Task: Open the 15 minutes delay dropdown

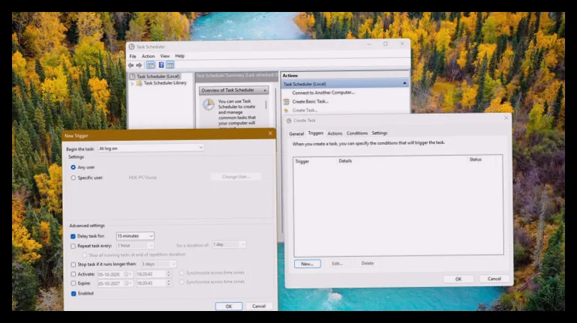Action: pyautogui.click(x=135, y=236)
